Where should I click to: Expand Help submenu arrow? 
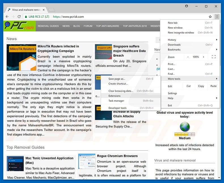[217, 98]
